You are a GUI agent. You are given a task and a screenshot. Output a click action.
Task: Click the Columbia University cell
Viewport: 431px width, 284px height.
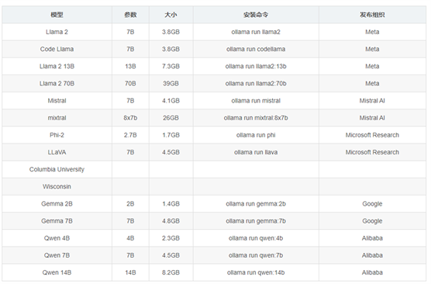(x=57, y=169)
